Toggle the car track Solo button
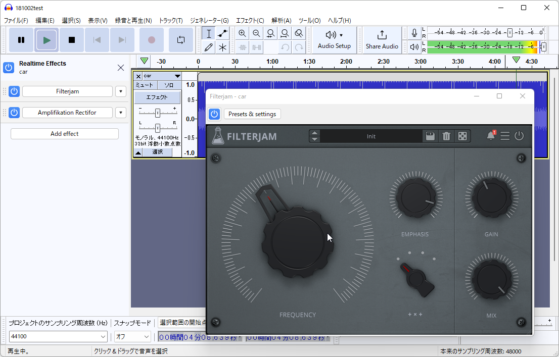 (169, 85)
